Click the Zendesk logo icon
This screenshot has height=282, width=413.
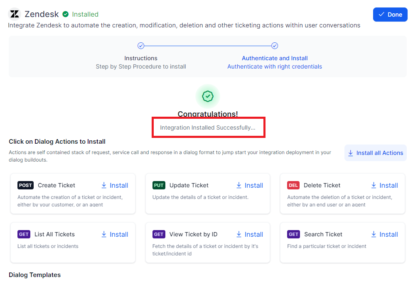point(15,14)
